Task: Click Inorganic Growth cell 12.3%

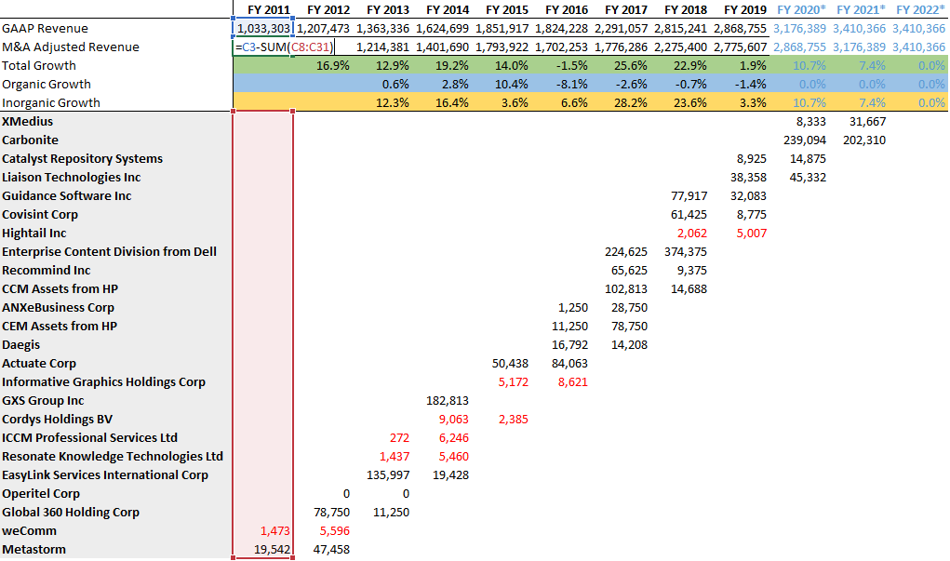Action: [392, 103]
